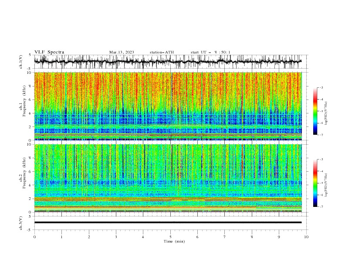Click the ch.1 frequency axis "4" tick
Image resolution: width=345 pixels, height=266 pixels.
pyautogui.click(x=30, y=113)
